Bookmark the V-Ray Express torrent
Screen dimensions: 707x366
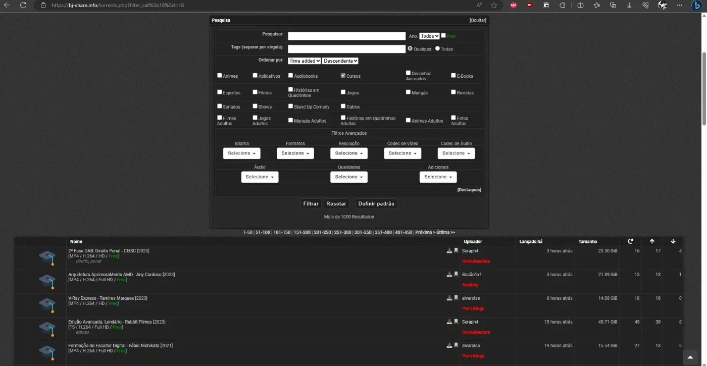point(456,298)
